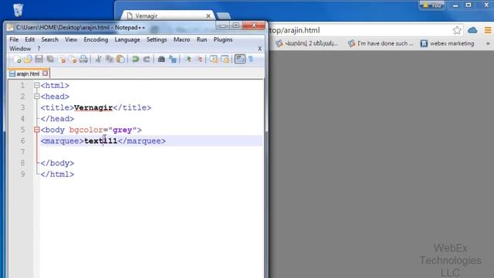
Task: Click line number 7 in the margin
Action: coord(22,152)
